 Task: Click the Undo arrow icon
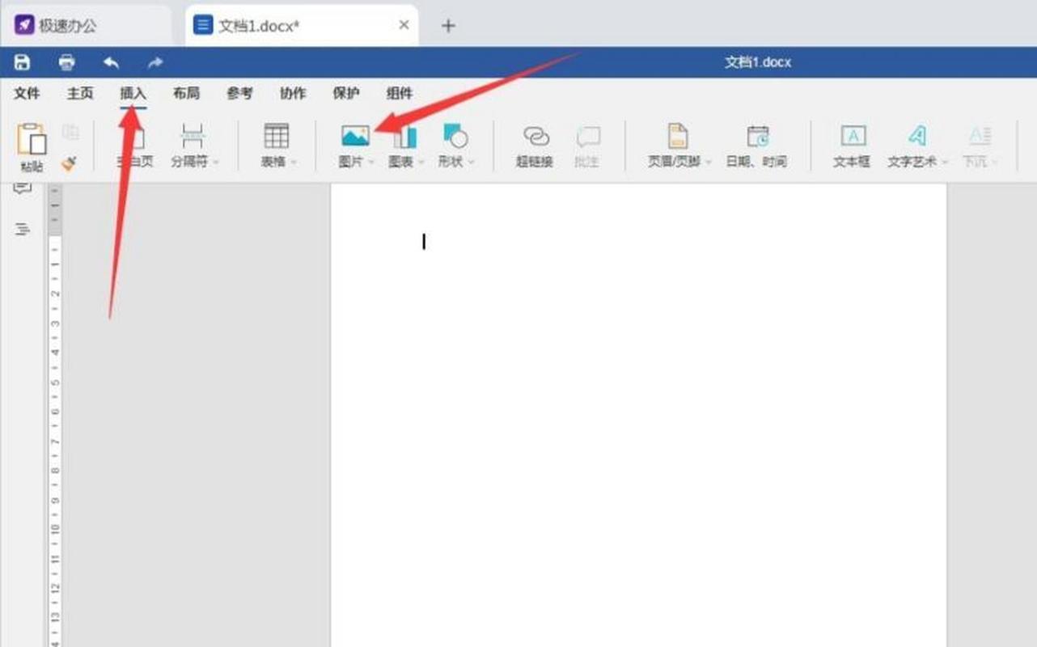pyautogui.click(x=112, y=62)
